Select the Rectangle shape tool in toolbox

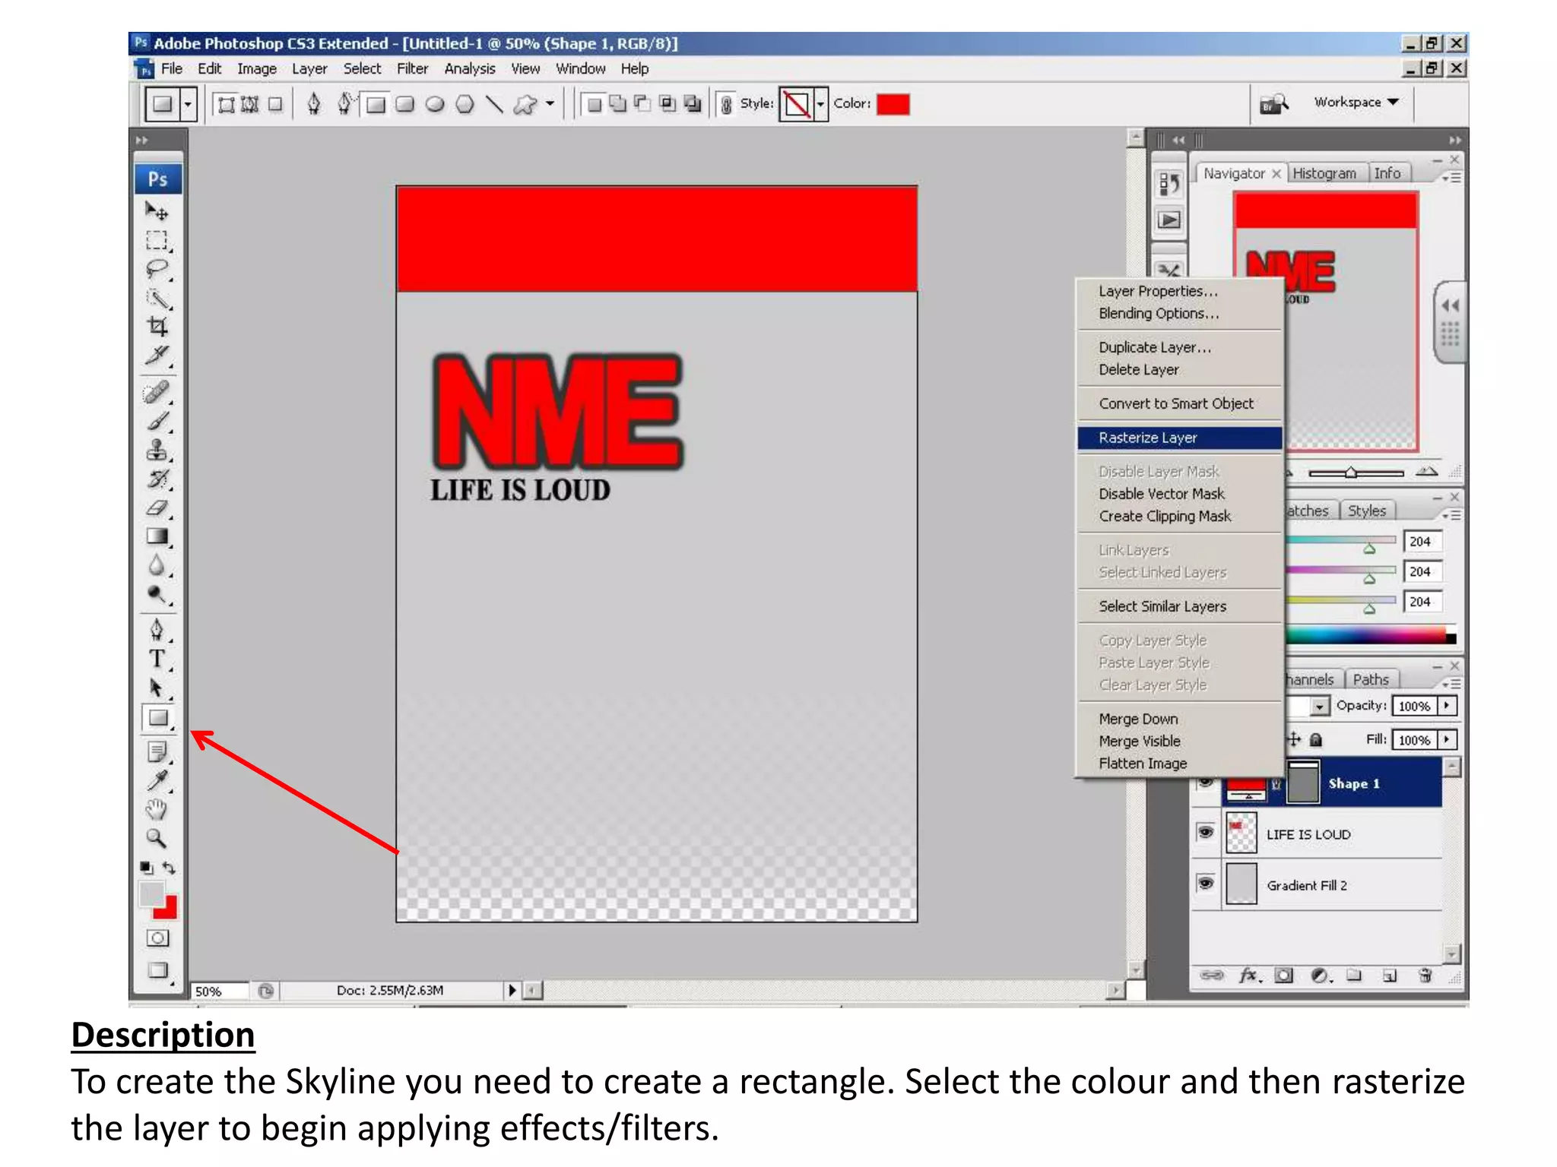tap(157, 718)
